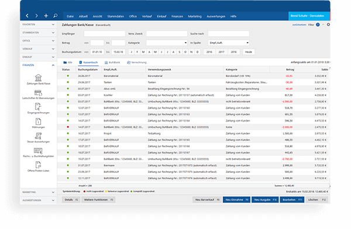Focus the Empfänger input field
Viewport: 351px width, 229px height.
point(105,34)
